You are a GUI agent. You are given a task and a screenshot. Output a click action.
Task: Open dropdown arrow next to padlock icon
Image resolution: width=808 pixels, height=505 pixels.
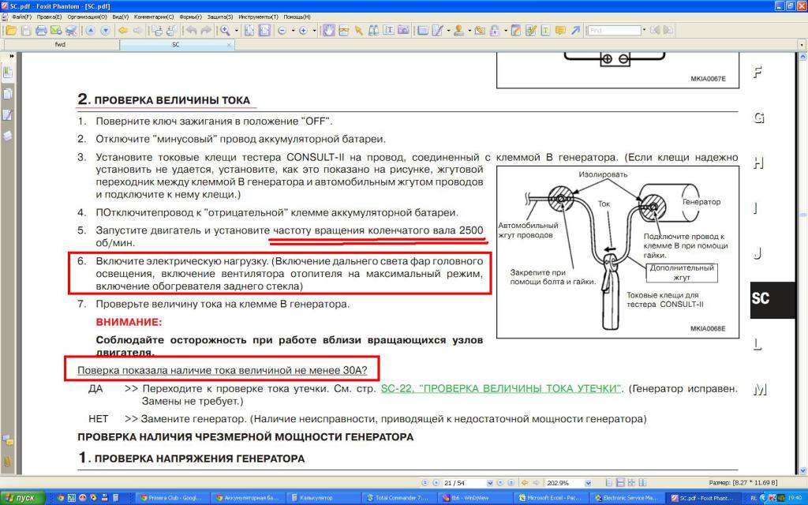pos(506,31)
